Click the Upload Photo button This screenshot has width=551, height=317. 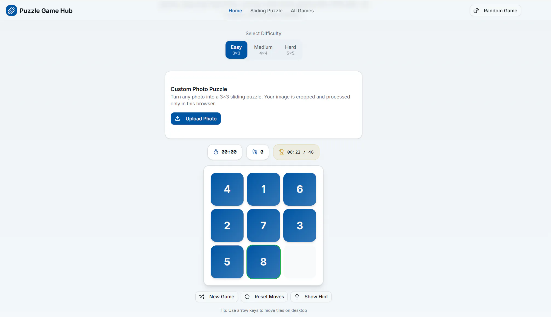[x=196, y=118]
